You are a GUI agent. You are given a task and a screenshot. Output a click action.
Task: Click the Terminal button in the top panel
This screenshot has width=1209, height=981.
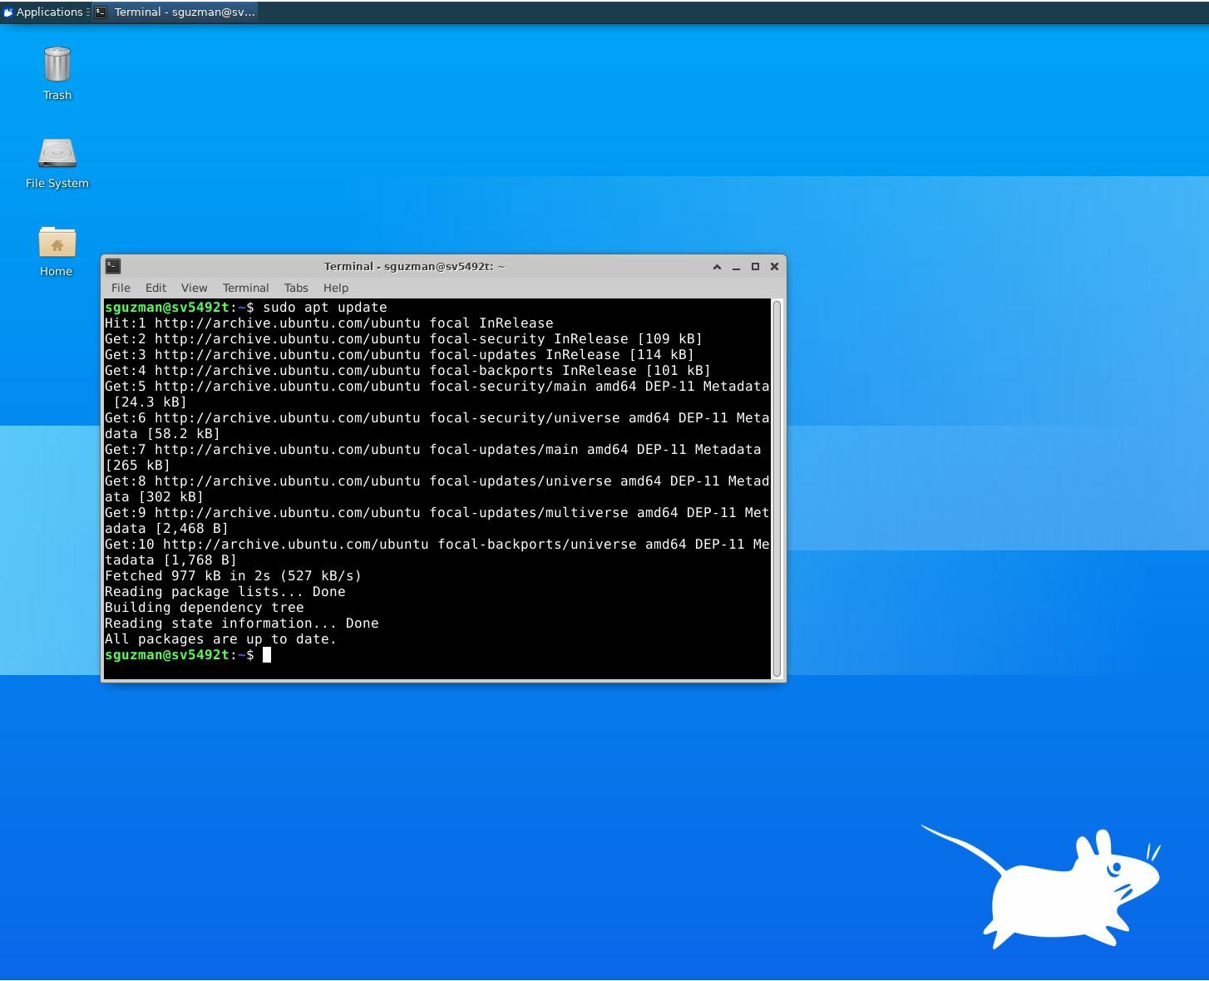[175, 12]
